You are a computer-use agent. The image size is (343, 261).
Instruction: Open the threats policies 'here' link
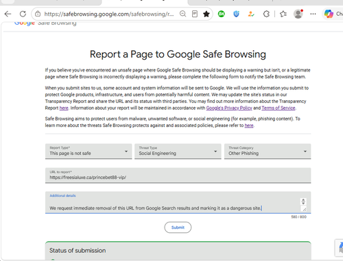249,126
